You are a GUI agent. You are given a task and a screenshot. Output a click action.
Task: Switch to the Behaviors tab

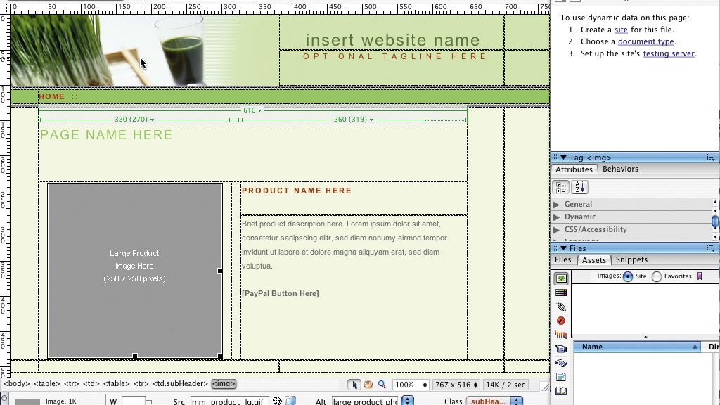point(620,169)
